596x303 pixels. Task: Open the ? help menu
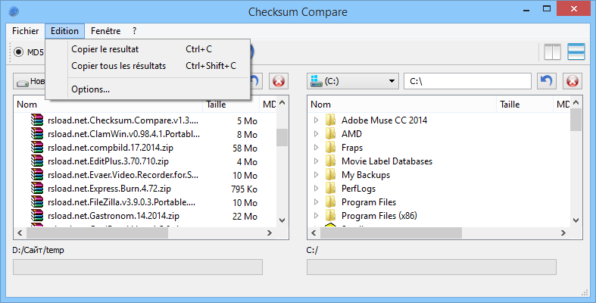click(134, 31)
